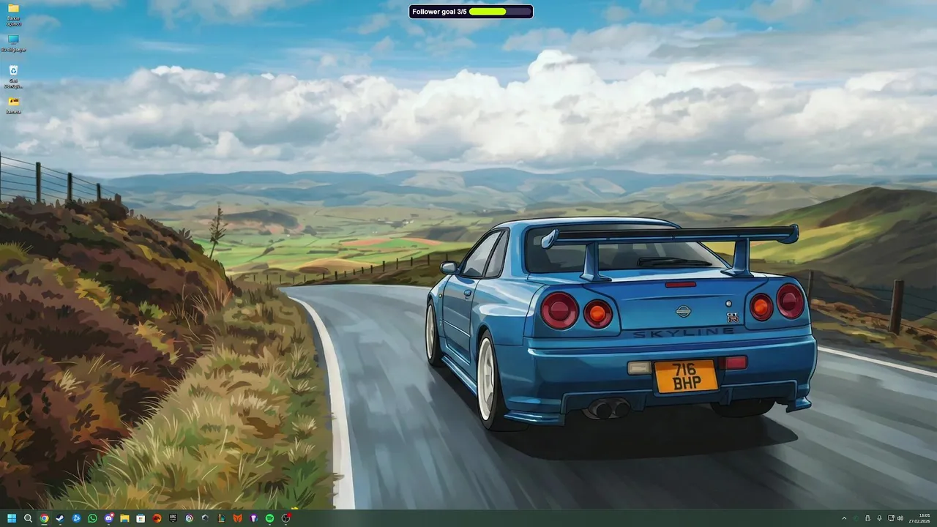Open the orange fox-head app in taskbar

point(237,518)
